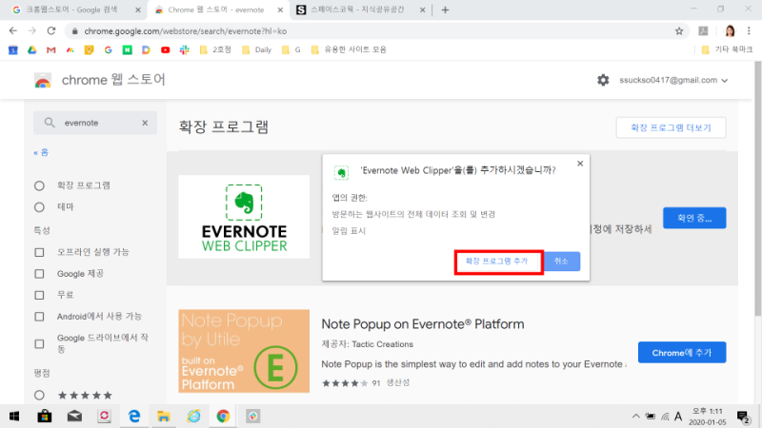Open Microsoft Edge from taskbar
The height and width of the screenshot is (428, 762).
coord(134,417)
